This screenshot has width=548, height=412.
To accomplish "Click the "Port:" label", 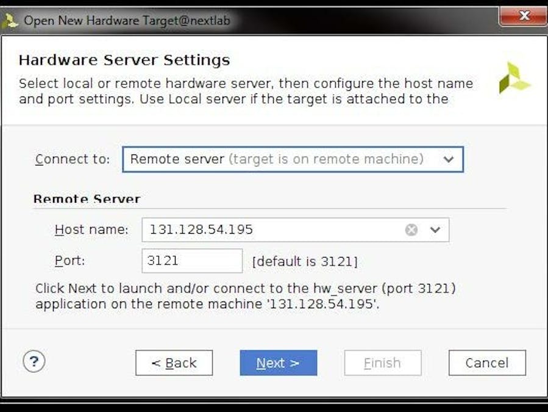I will coord(69,261).
